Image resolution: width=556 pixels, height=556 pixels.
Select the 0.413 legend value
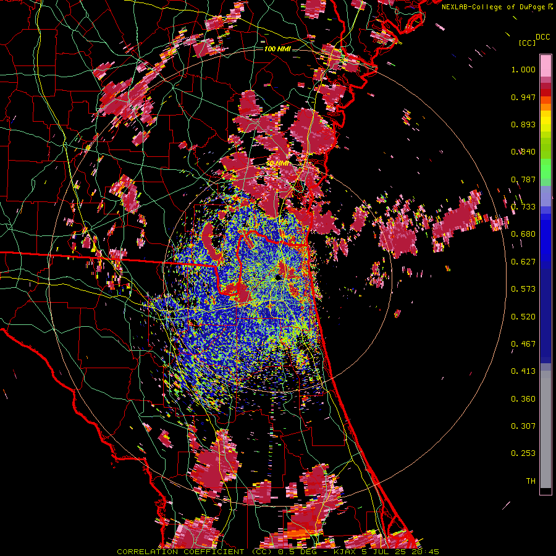(x=523, y=371)
